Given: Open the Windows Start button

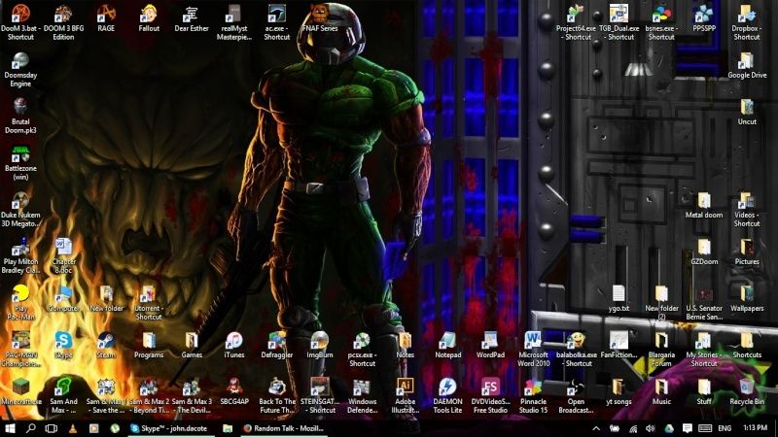Looking at the screenshot, I should [x=10, y=428].
